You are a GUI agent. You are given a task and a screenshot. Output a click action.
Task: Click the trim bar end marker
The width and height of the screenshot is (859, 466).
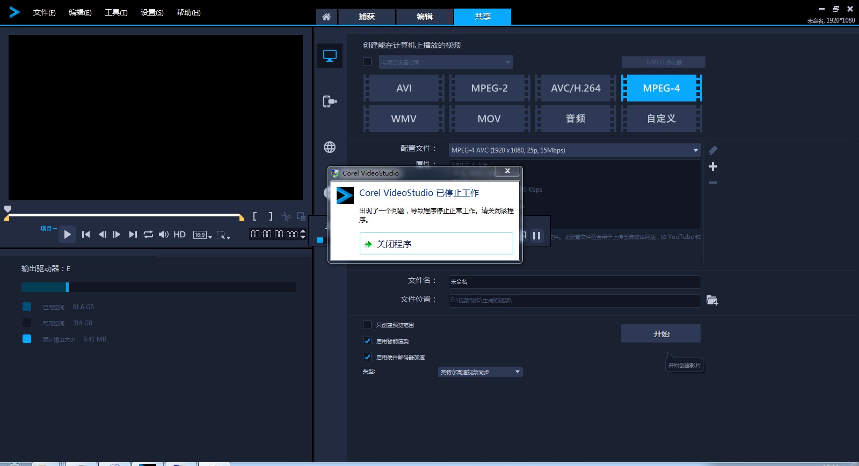[x=242, y=217]
